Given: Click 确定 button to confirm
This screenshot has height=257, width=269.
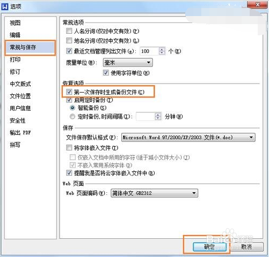Looking at the screenshot, I should 209,247.
